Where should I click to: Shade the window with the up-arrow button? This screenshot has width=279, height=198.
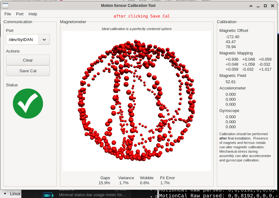(251, 6)
